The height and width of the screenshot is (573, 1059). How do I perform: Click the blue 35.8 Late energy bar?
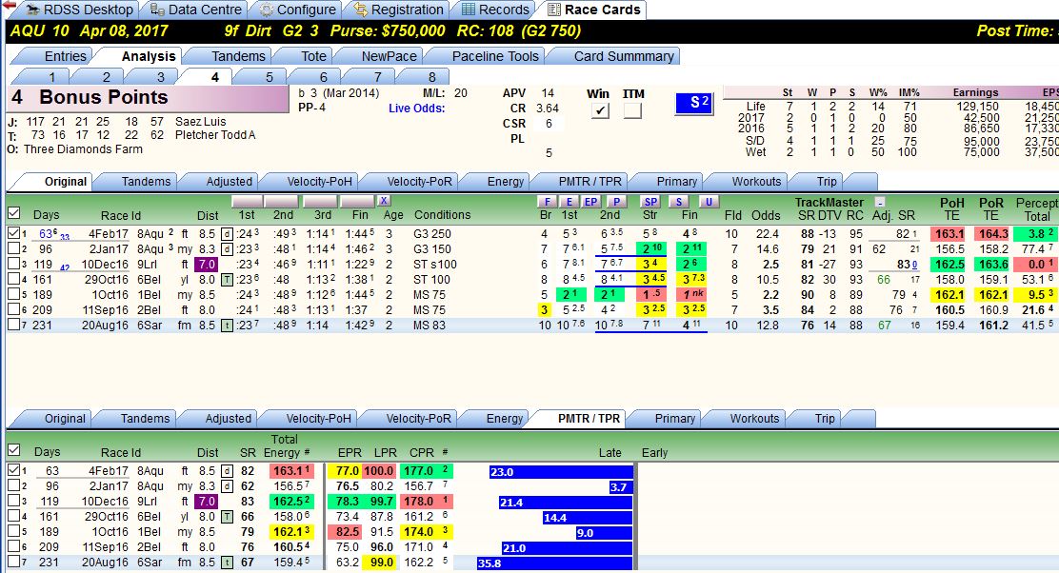coord(555,563)
